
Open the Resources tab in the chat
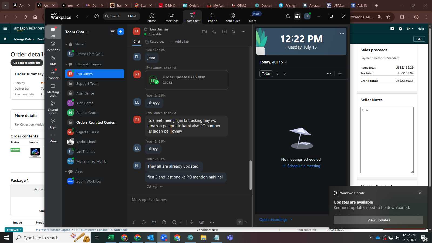(x=154, y=42)
